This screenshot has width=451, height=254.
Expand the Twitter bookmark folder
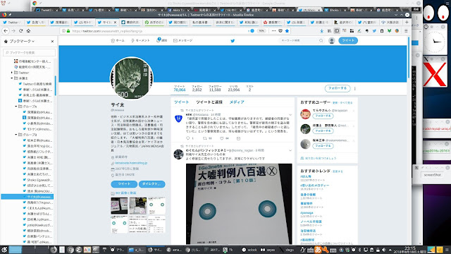click(x=12, y=73)
